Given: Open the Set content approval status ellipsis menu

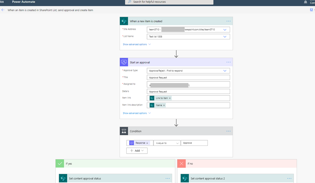Looking at the screenshot, I should pos(168,178).
